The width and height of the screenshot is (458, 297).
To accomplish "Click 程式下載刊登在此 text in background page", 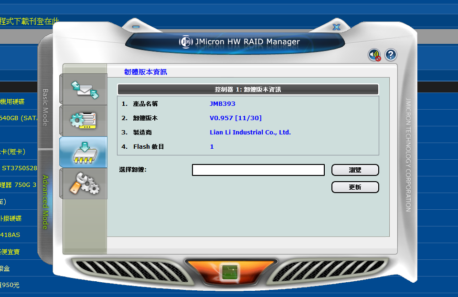I will pyautogui.click(x=29, y=21).
